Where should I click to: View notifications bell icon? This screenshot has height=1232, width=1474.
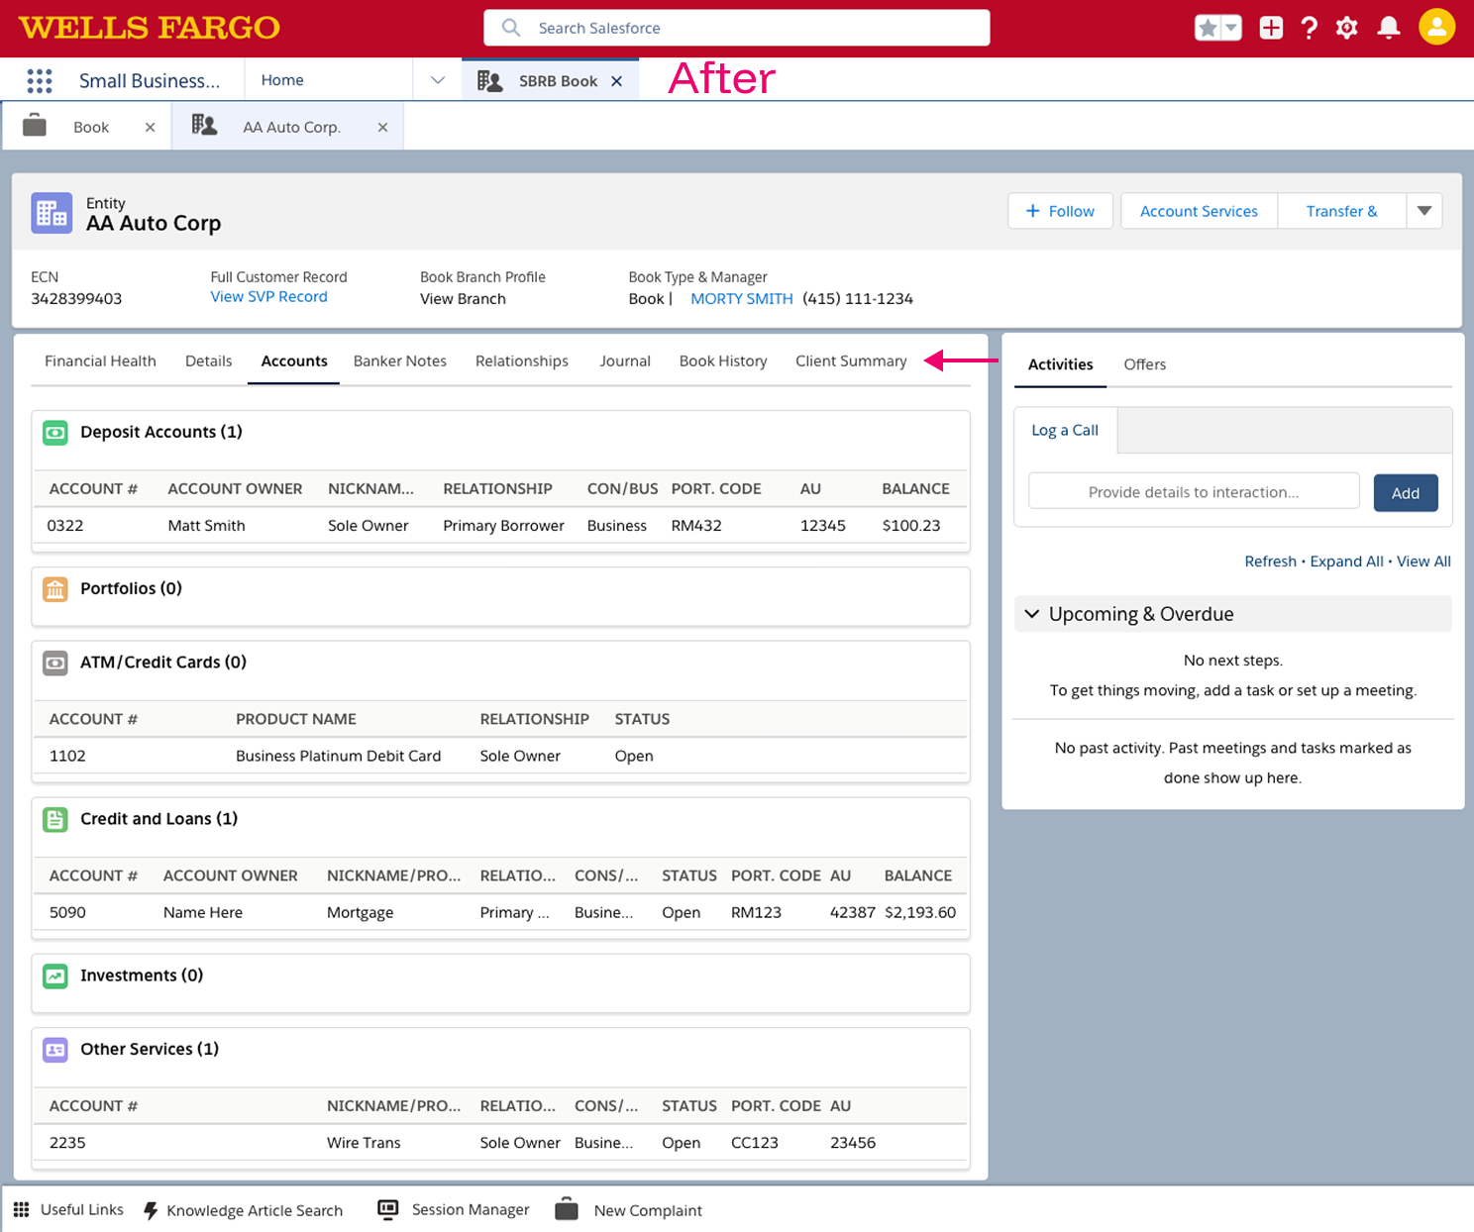[1389, 28]
